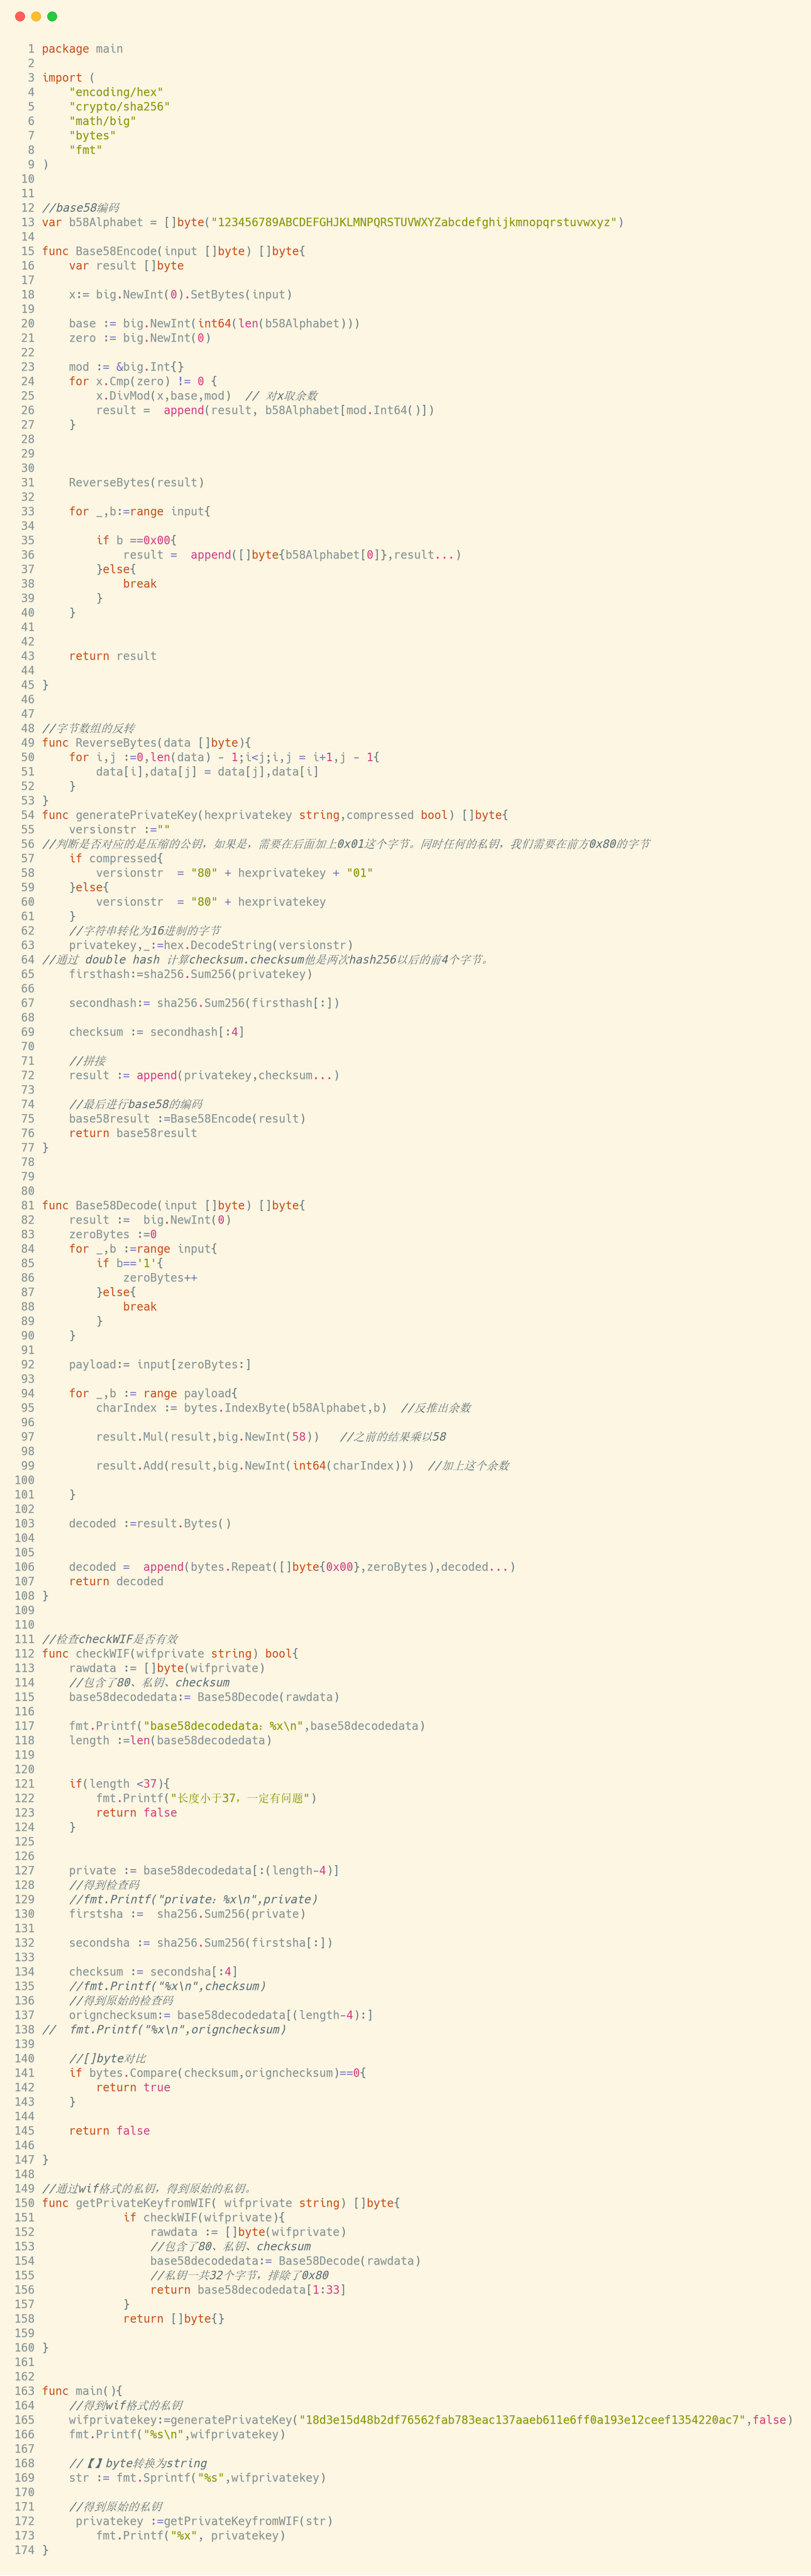Click the "18d3e15d48b2df..." hex key string

click(x=523, y=2420)
